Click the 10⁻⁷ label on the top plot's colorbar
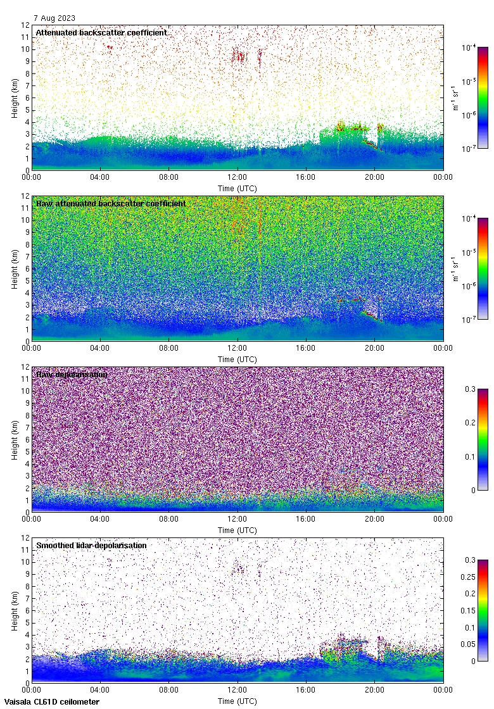This screenshot has height=709, width=494. tap(468, 148)
